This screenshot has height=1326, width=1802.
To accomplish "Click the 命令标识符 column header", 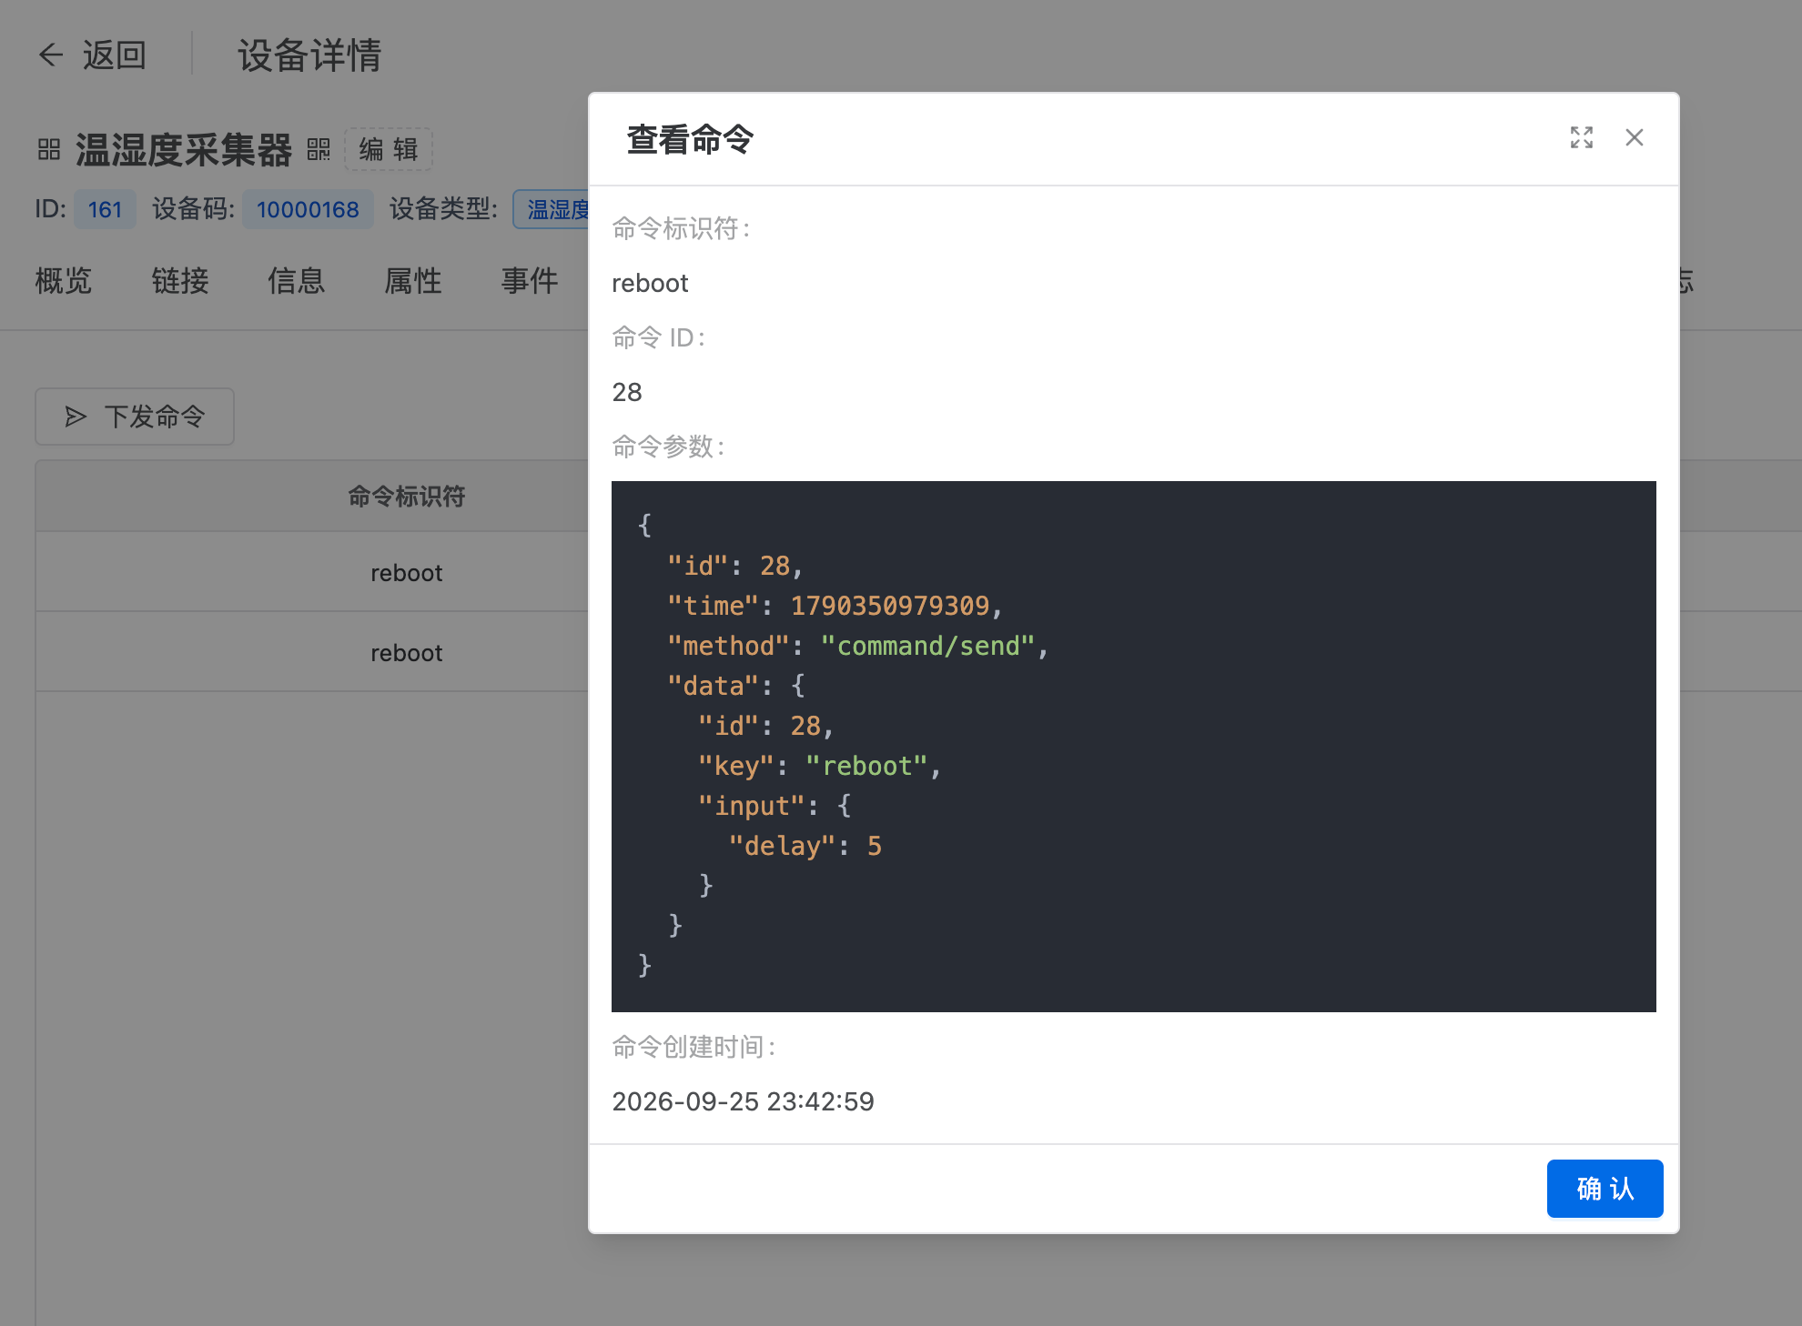I will [x=406, y=496].
